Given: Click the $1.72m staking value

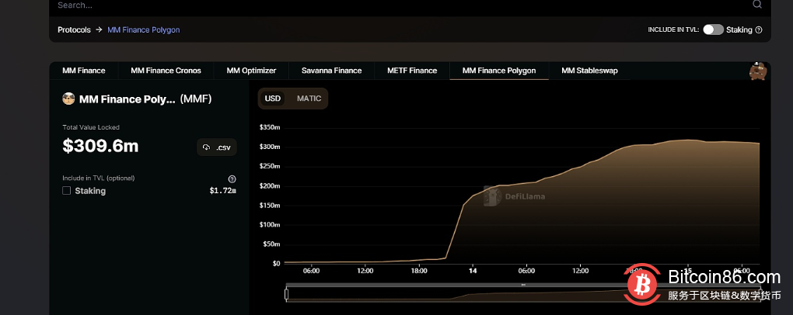Looking at the screenshot, I should click(x=223, y=191).
